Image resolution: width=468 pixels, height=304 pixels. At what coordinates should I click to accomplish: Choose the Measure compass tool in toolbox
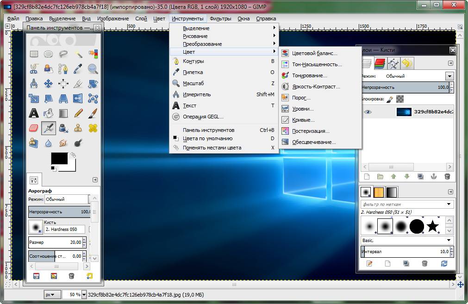(34, 84)
